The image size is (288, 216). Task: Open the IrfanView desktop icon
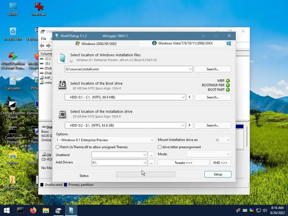pyautogui.click(x=39, y=9)
